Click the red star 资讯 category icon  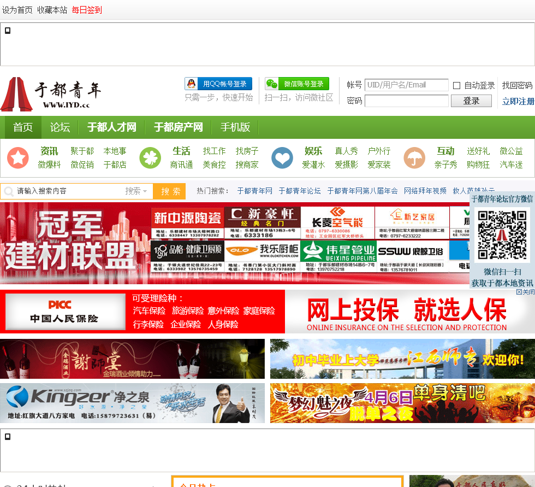click(18, 158)
